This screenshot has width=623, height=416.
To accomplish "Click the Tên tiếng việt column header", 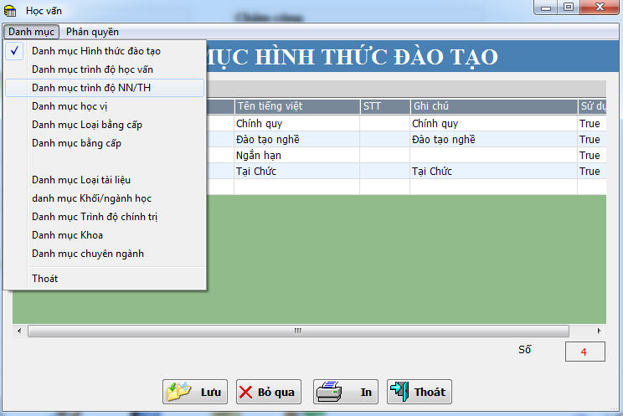I will (296, 106).
